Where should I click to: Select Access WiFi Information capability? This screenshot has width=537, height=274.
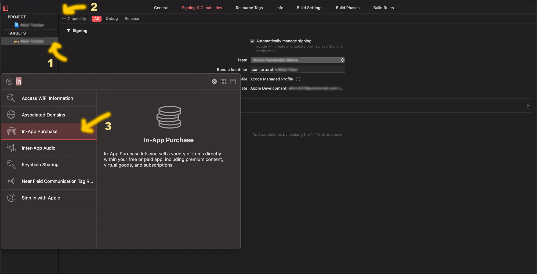[x=49, y=98]
